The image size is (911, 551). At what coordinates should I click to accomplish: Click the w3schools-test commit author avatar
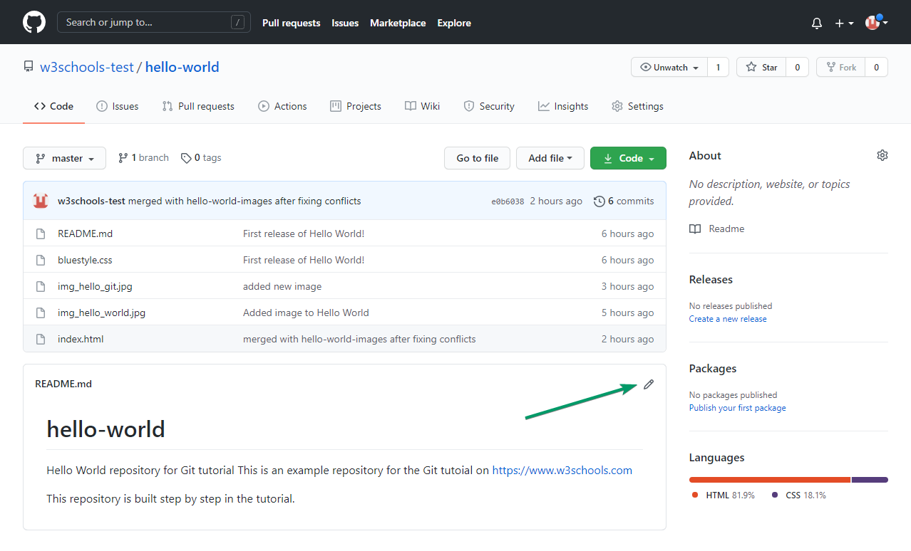click(41, 201)
